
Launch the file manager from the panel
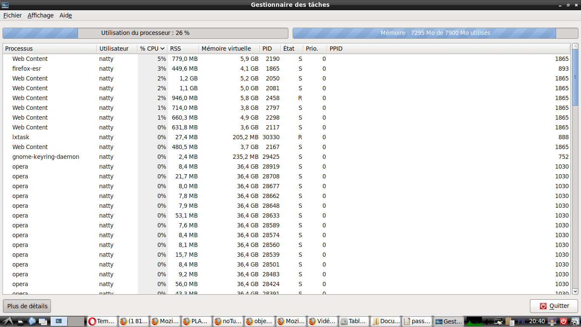tap(20, 321)
